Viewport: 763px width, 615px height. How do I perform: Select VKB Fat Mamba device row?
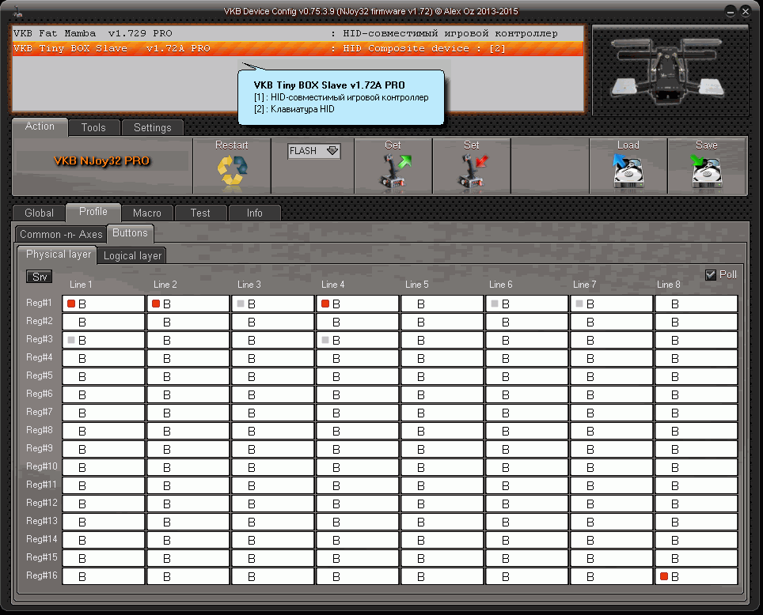(x=298, y=33)
